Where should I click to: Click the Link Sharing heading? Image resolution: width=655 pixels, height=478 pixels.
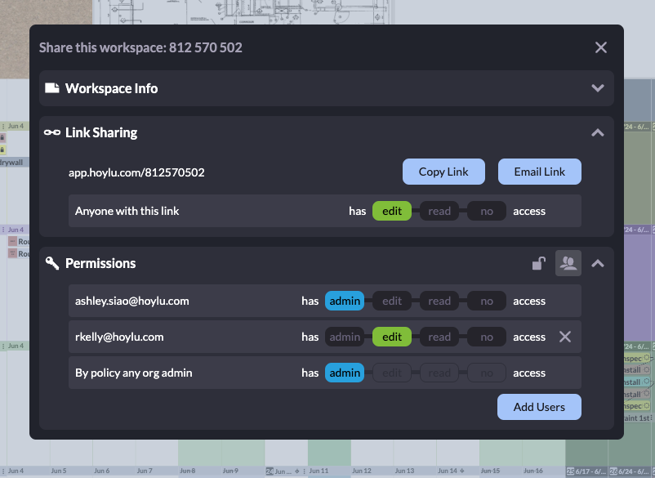tap(101, 132)
